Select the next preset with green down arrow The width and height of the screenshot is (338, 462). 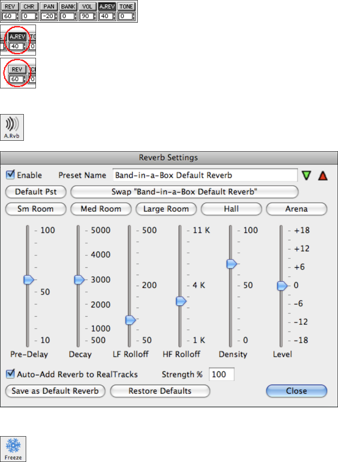point(306,175)
